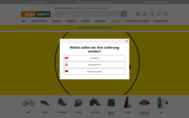Click the OUTDOOR category label
The width and height of the screenshot is (189, 118).
62,112
